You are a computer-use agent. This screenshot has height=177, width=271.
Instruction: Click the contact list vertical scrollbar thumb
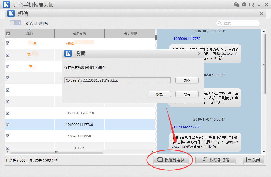coord(156,37)
